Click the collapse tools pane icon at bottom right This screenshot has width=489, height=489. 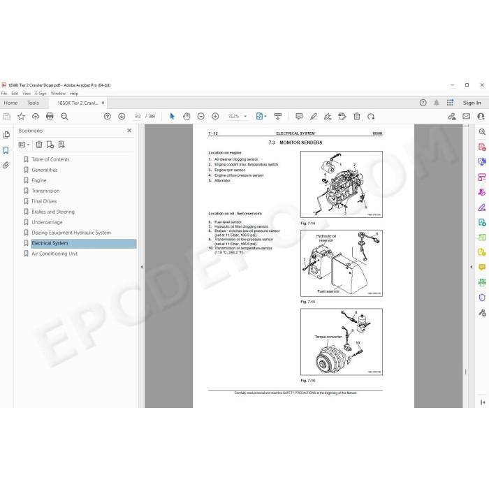tap(483, 402)
